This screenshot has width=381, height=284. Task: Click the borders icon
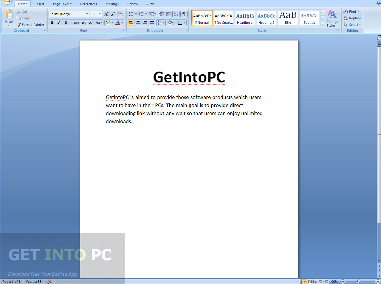tap(180, 23)
